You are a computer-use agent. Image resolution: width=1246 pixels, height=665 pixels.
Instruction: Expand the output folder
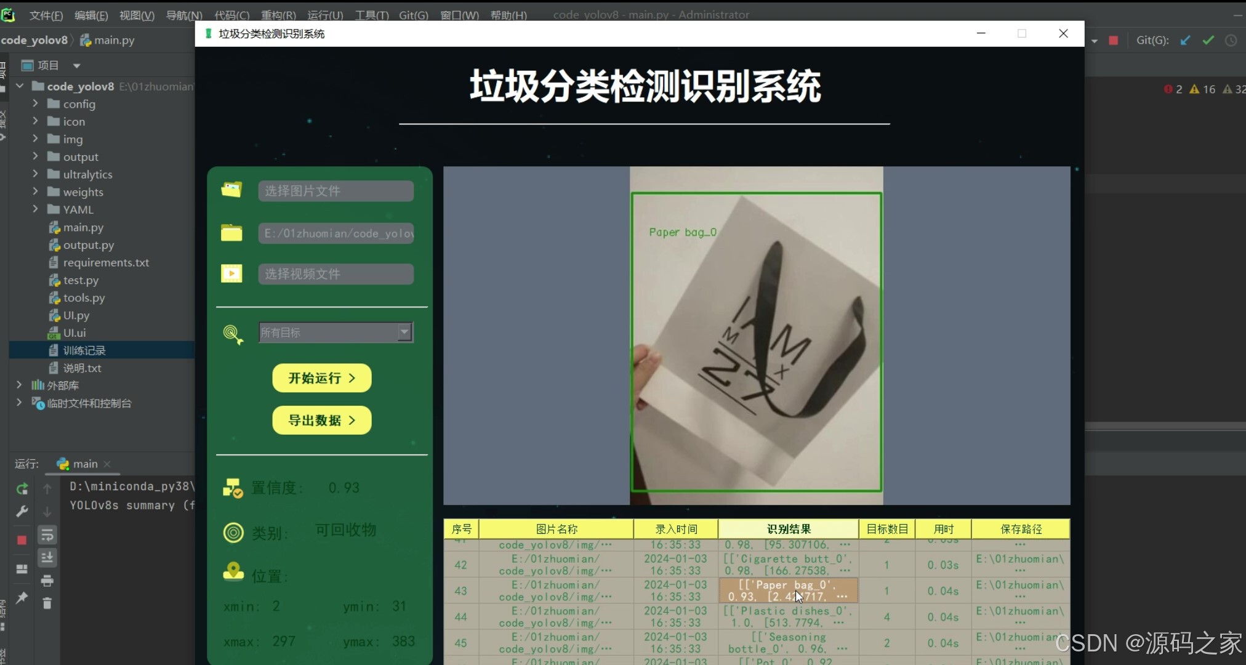[35, 156]
